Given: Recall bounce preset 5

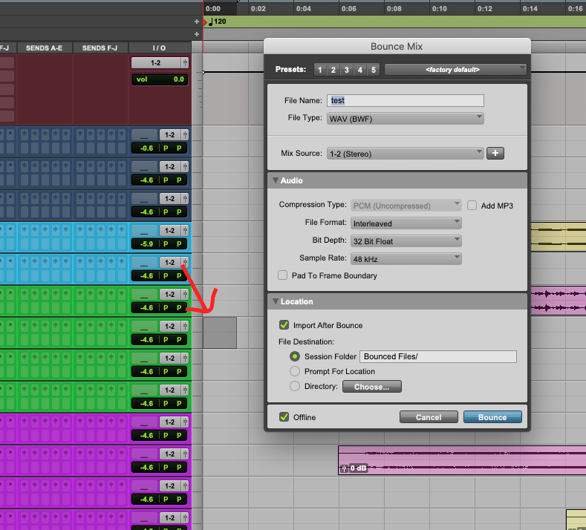Looking at the screenshot, I should 374,70.
